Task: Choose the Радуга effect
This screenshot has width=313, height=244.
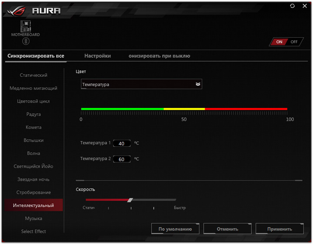Action: tap(33, 114)
